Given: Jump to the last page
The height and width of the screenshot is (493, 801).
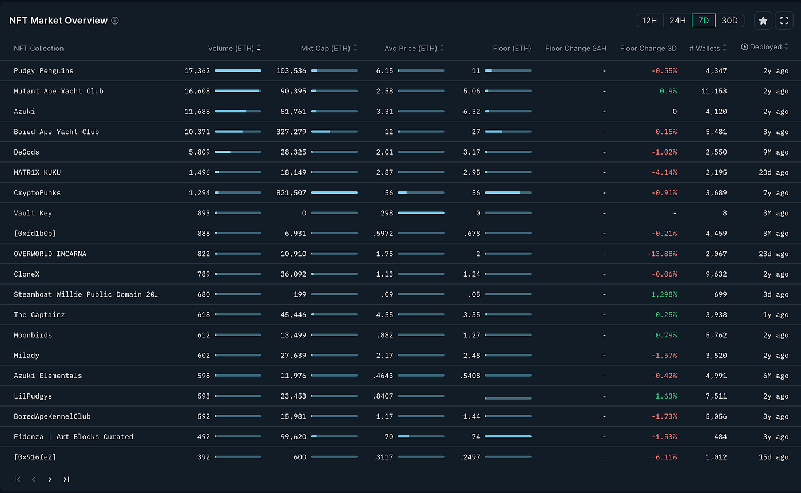Looking at the screenshot, I should click(x=66, y=479).
